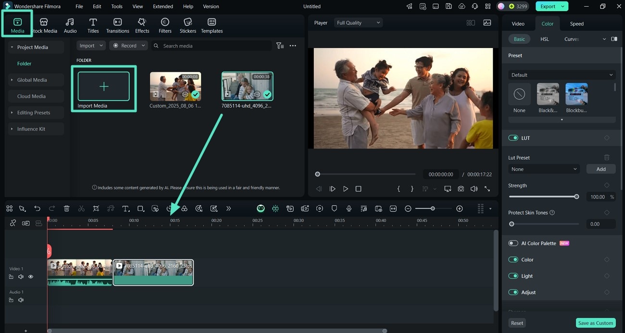Toggle the LUT switch
The image size is (625, 333).
point(513,138)
